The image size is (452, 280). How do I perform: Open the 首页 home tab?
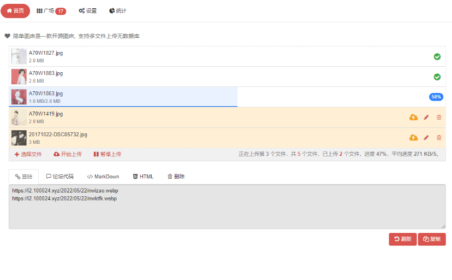(x=15, y=11)
